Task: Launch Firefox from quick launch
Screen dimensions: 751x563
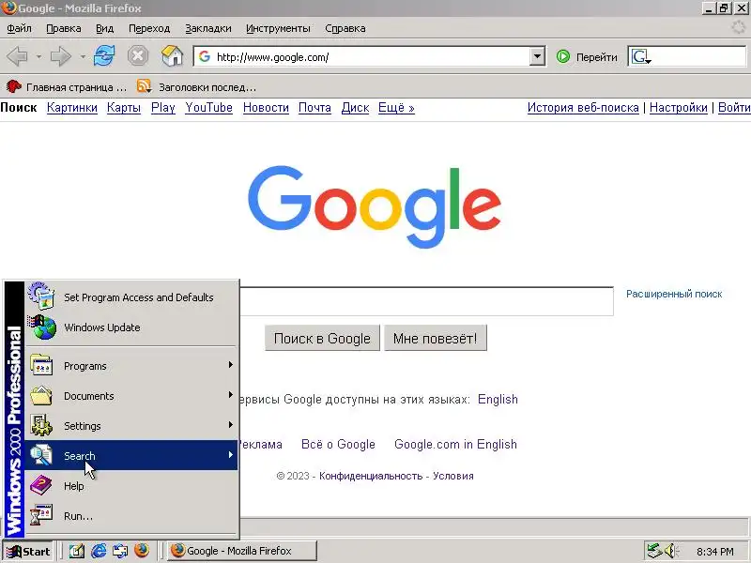Action: [142, 551]
